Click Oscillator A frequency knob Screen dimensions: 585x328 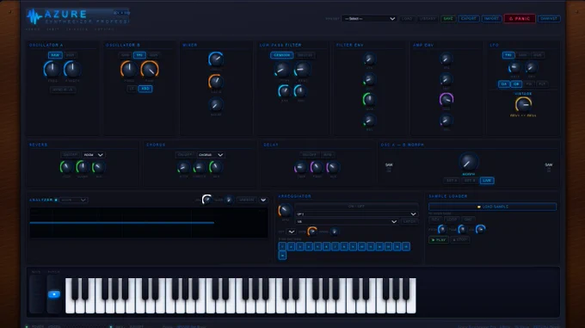(x=52, y=70)
